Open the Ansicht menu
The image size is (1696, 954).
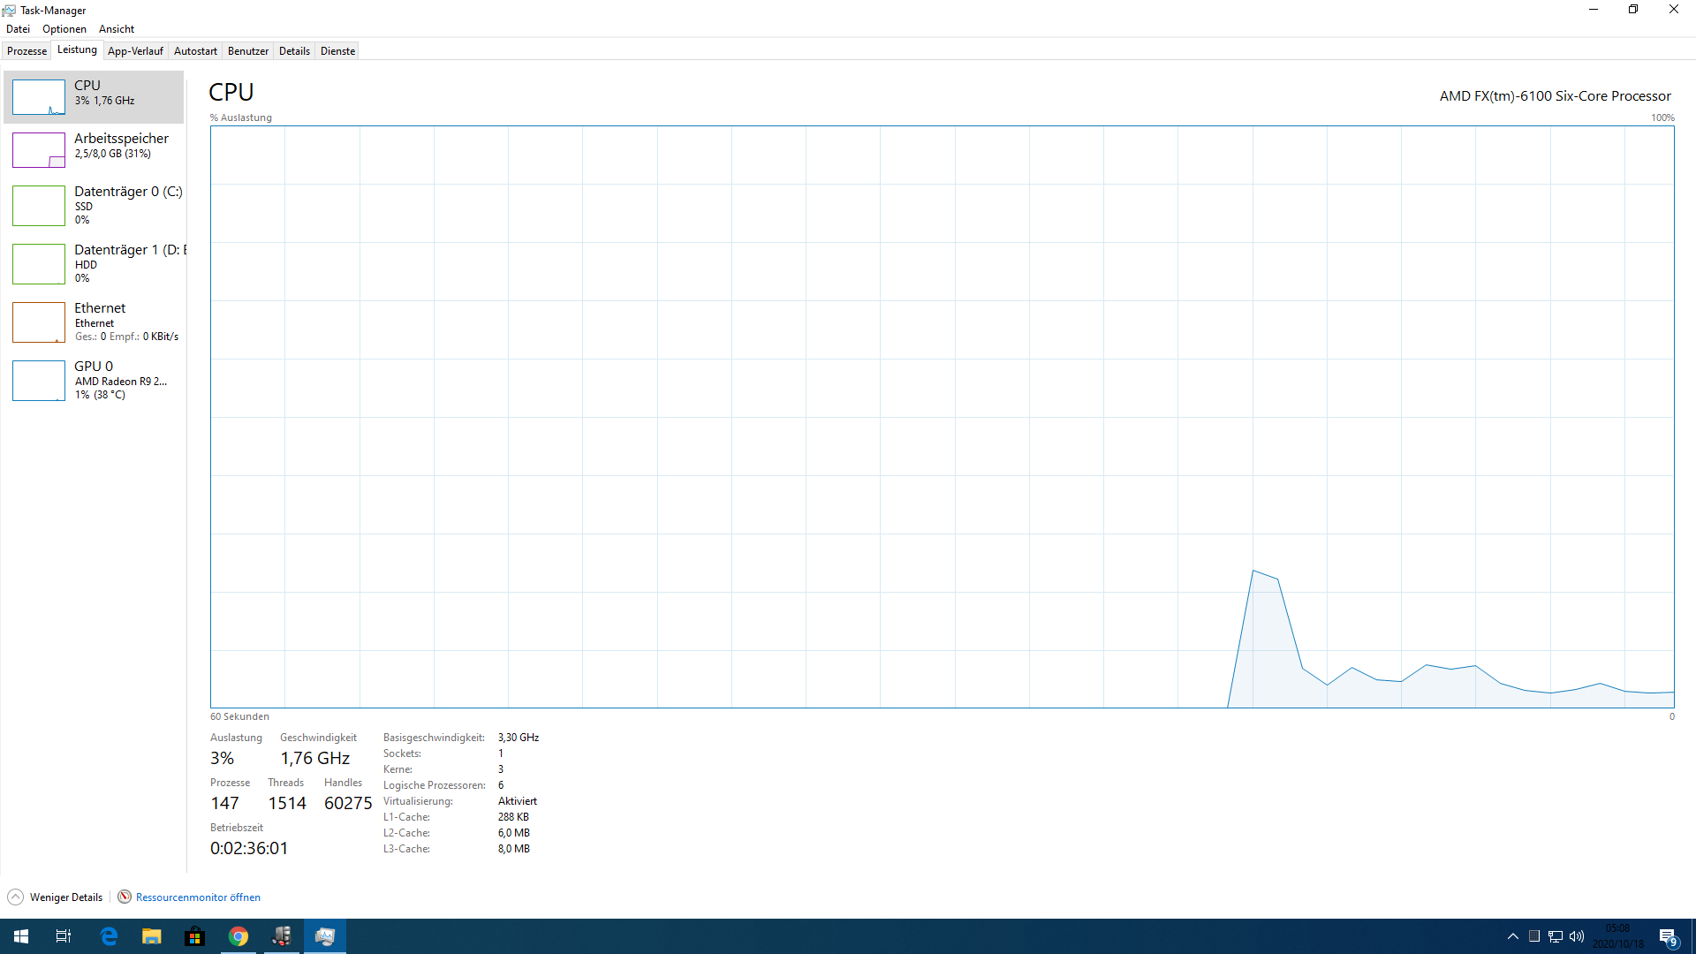click(117, 29)
